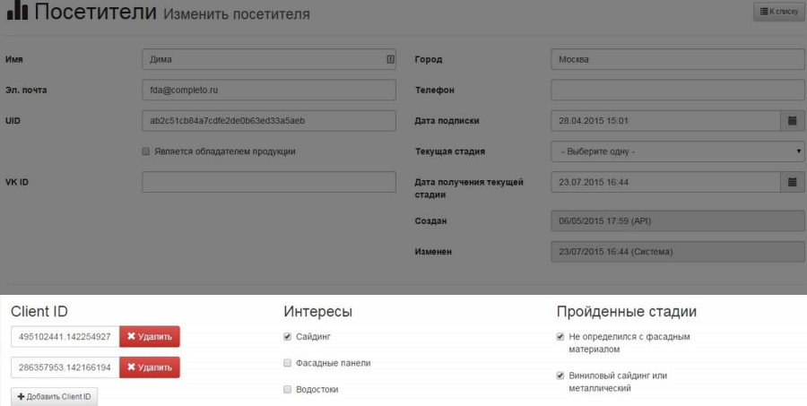Toggle Является обладателем продукции checkbox
The height and width of the screenshot is (406, 807).
coord(146,151)
